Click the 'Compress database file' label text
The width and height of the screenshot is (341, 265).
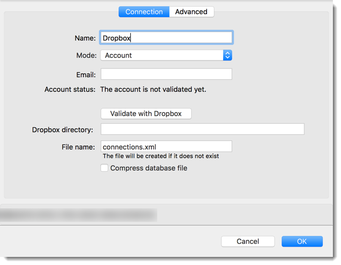click(149, 168)
